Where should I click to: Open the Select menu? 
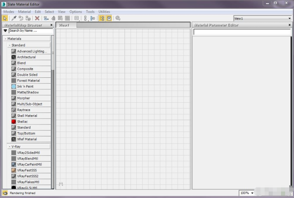tap(49, 12)
